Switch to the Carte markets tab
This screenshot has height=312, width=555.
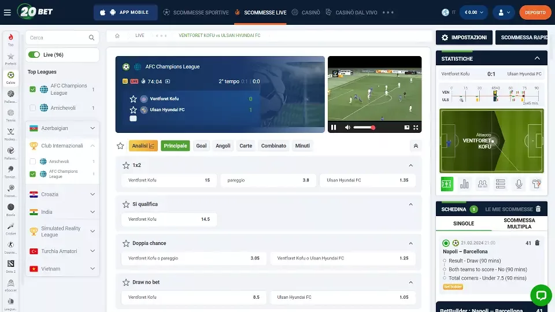pyautogui.click(x=246, y=146)
